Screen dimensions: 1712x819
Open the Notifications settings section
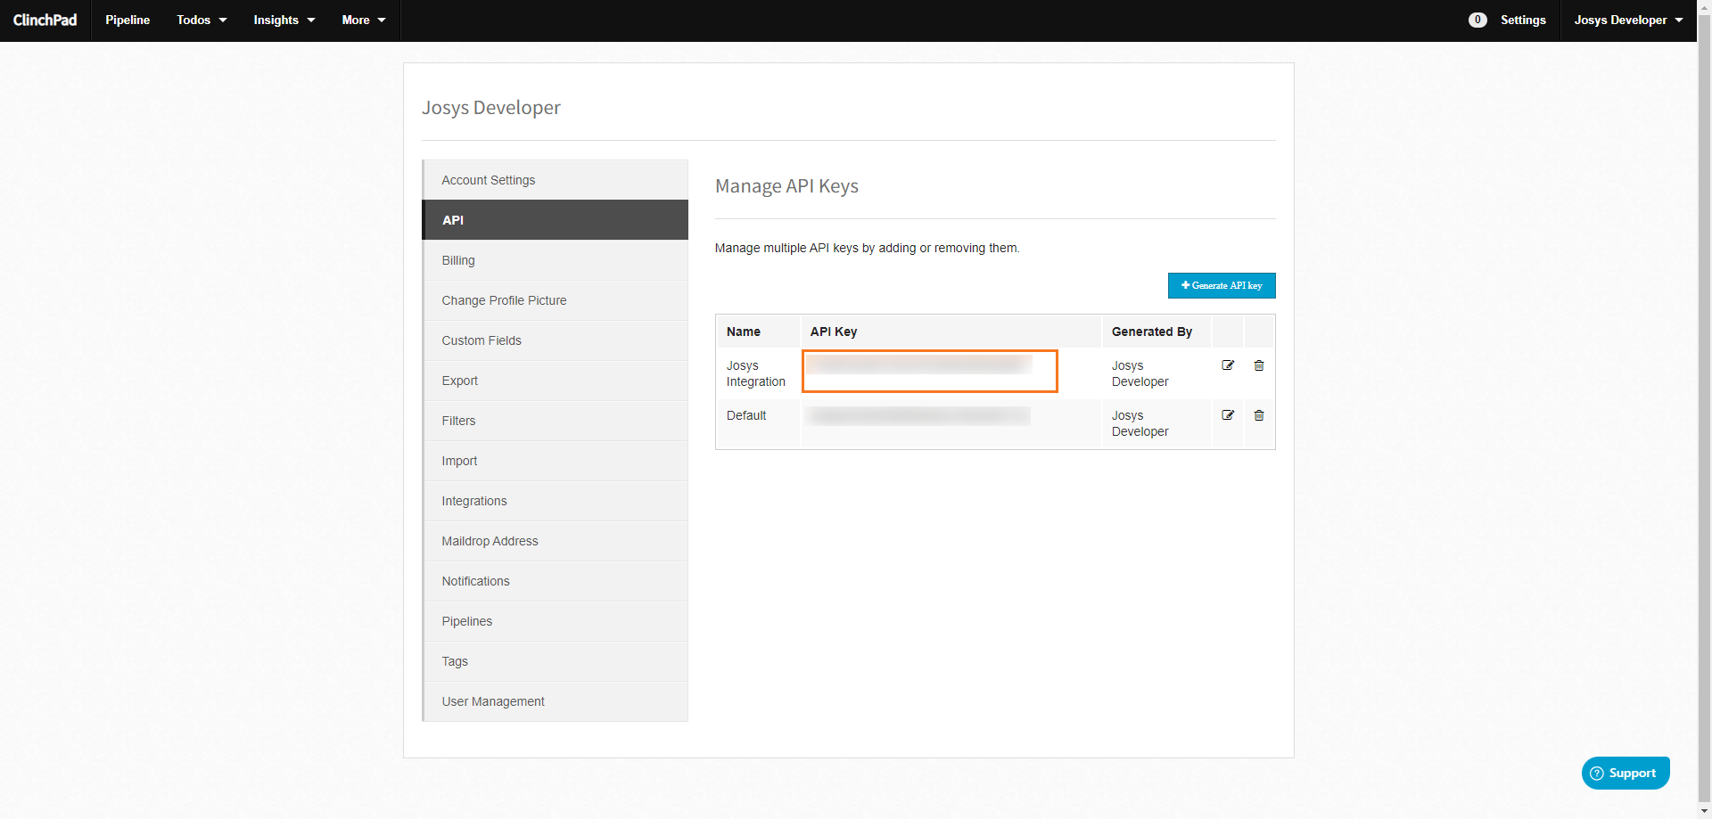(556, 581)
